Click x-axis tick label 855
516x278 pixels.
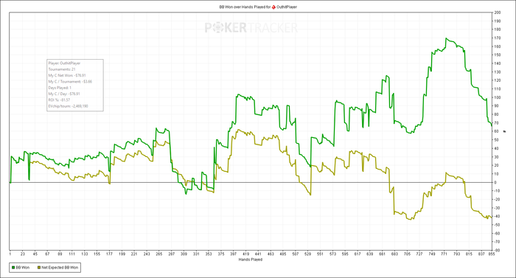point(492,254)
